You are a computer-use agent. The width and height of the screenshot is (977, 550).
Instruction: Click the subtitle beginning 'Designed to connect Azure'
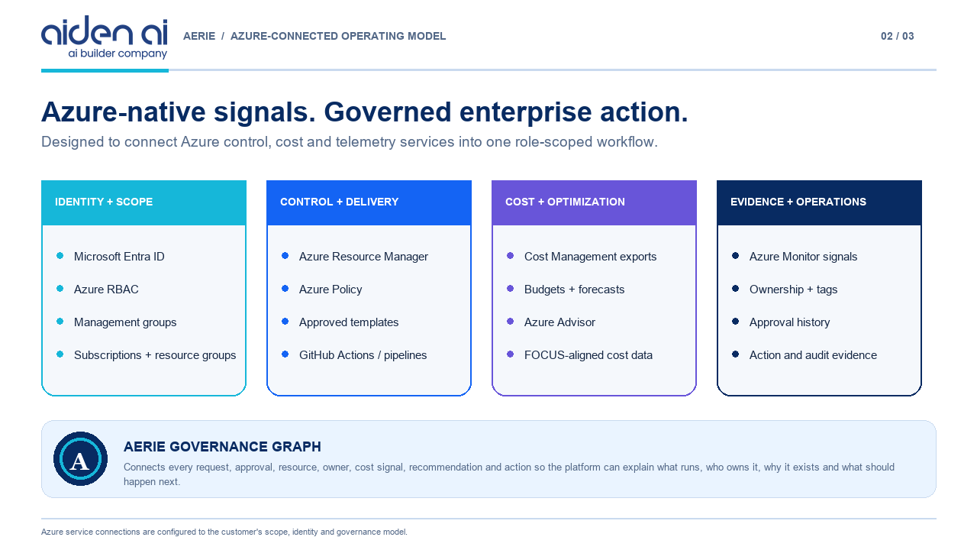350,142
